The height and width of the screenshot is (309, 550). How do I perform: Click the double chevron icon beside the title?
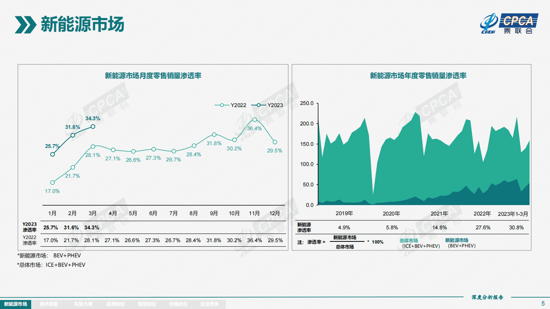tap(25, 25)
